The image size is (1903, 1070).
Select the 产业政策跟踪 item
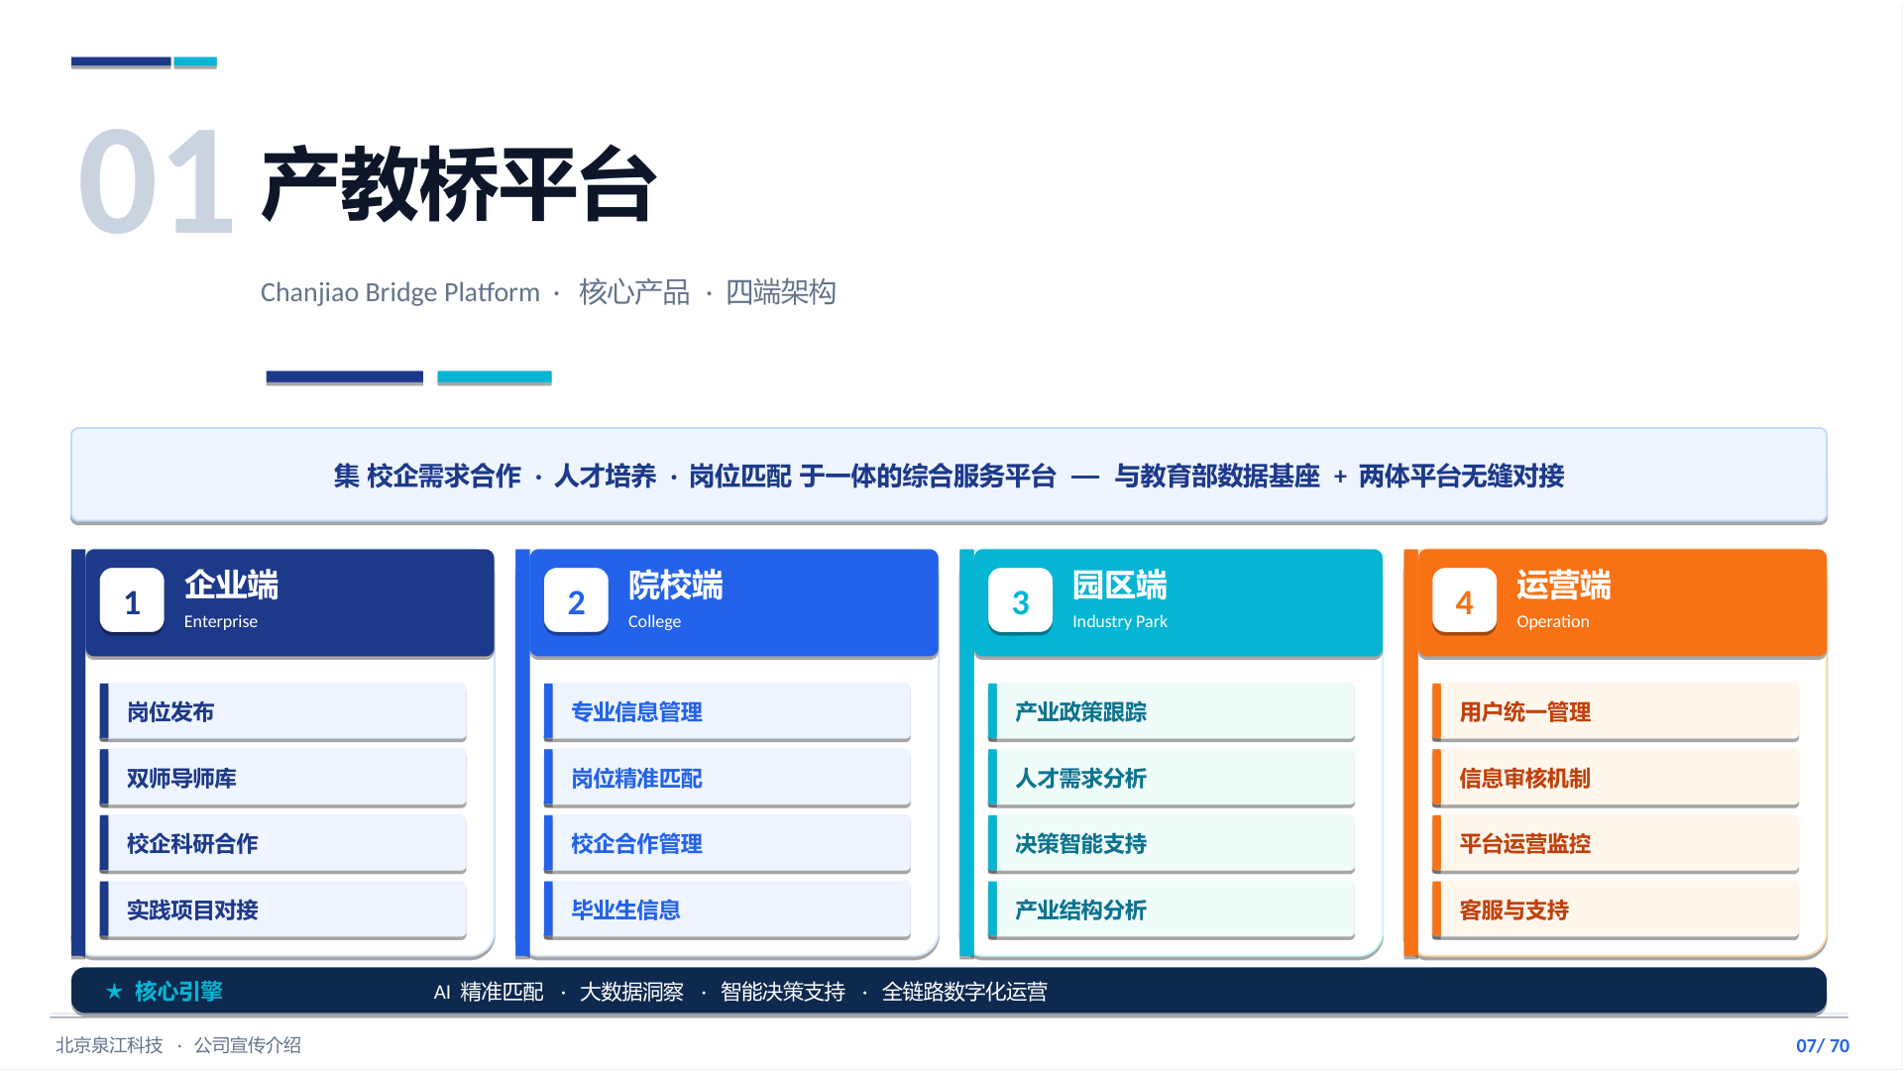pos(1172,711)
